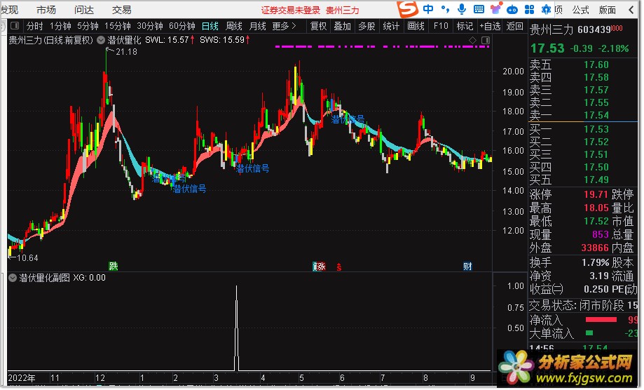The height and width of the screenshot is (390, 644).
Task: Open the 市场 menu
Action: tap(46, 10)
